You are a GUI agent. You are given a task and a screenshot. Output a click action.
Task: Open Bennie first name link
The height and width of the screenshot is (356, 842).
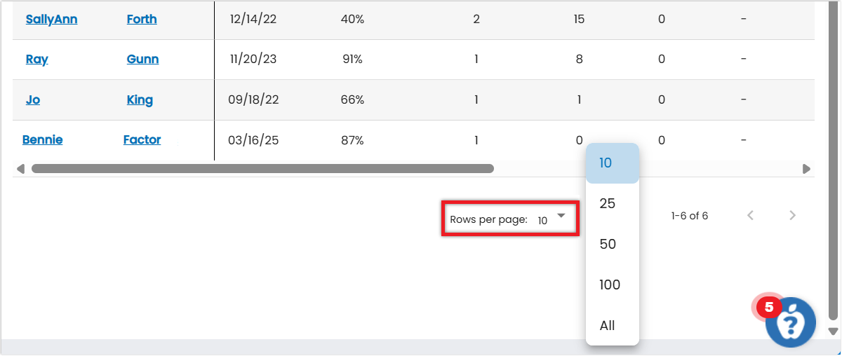43,140
